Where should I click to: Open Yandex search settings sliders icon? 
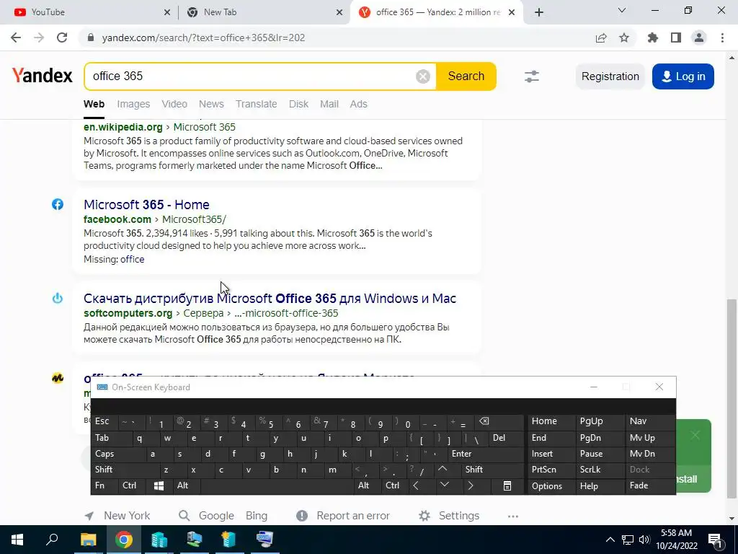pos(532,76)
